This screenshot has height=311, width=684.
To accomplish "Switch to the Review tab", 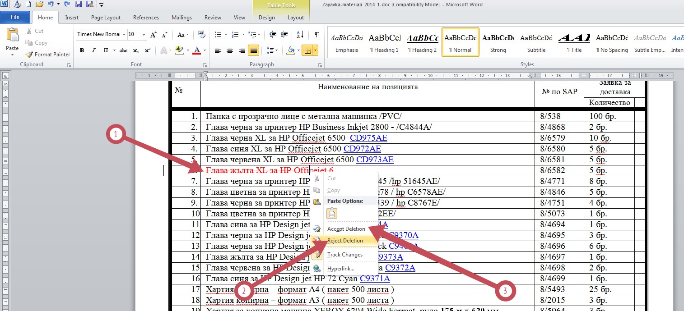I will [x=213, y=18].
